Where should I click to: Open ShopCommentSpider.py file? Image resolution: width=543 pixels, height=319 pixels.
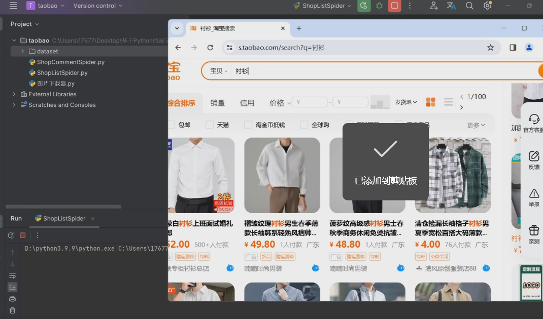tap(71, 62)
